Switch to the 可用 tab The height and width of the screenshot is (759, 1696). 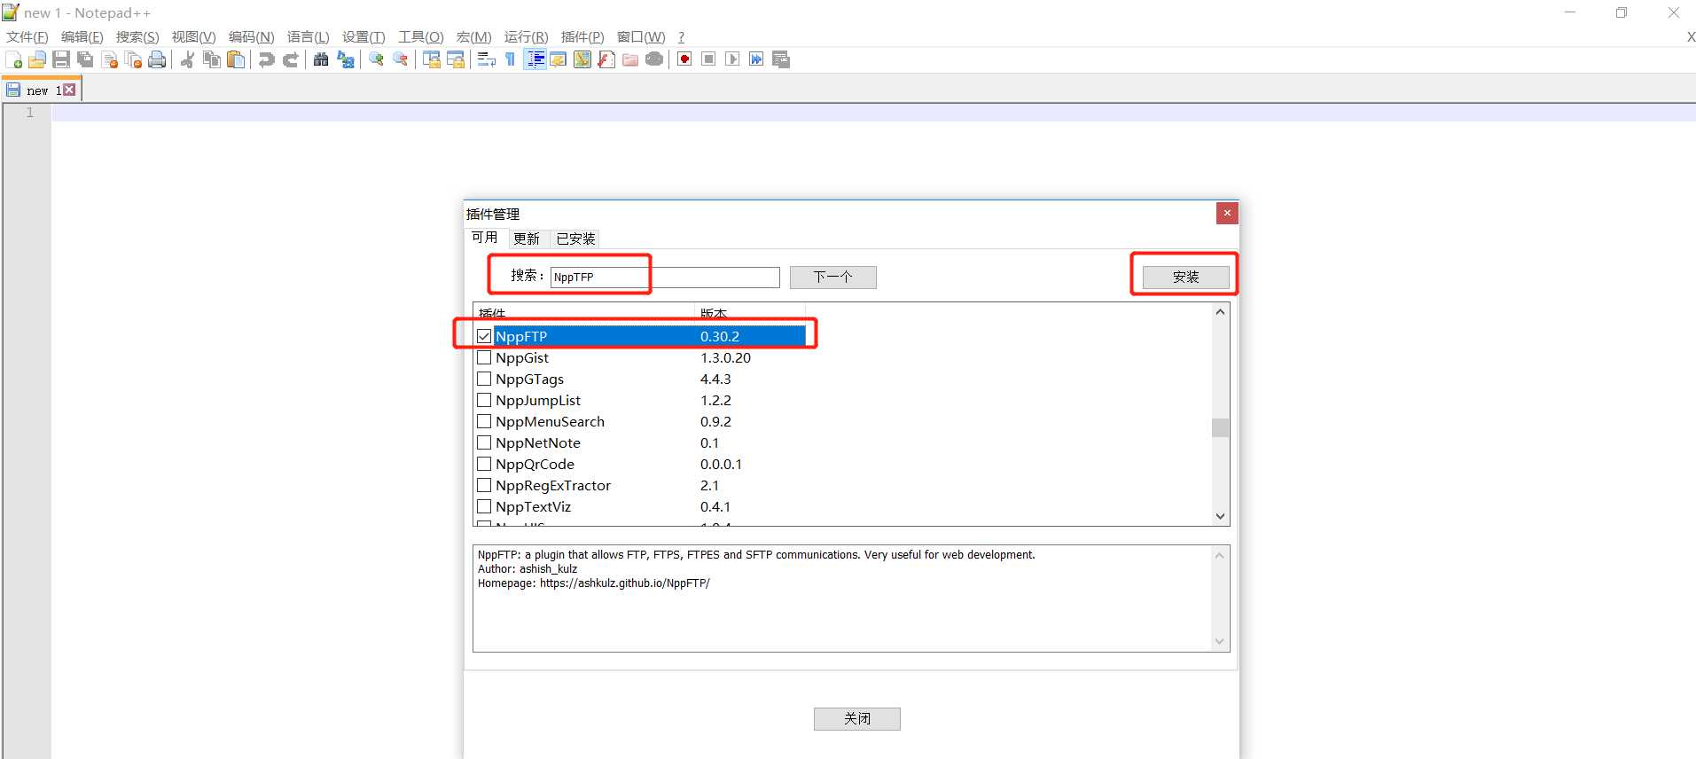(484, 238)
